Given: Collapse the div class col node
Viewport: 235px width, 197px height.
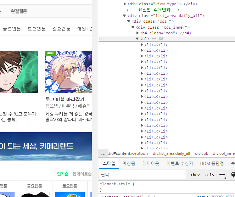Looking at the screenshot, I should click(x=129, y=21).
